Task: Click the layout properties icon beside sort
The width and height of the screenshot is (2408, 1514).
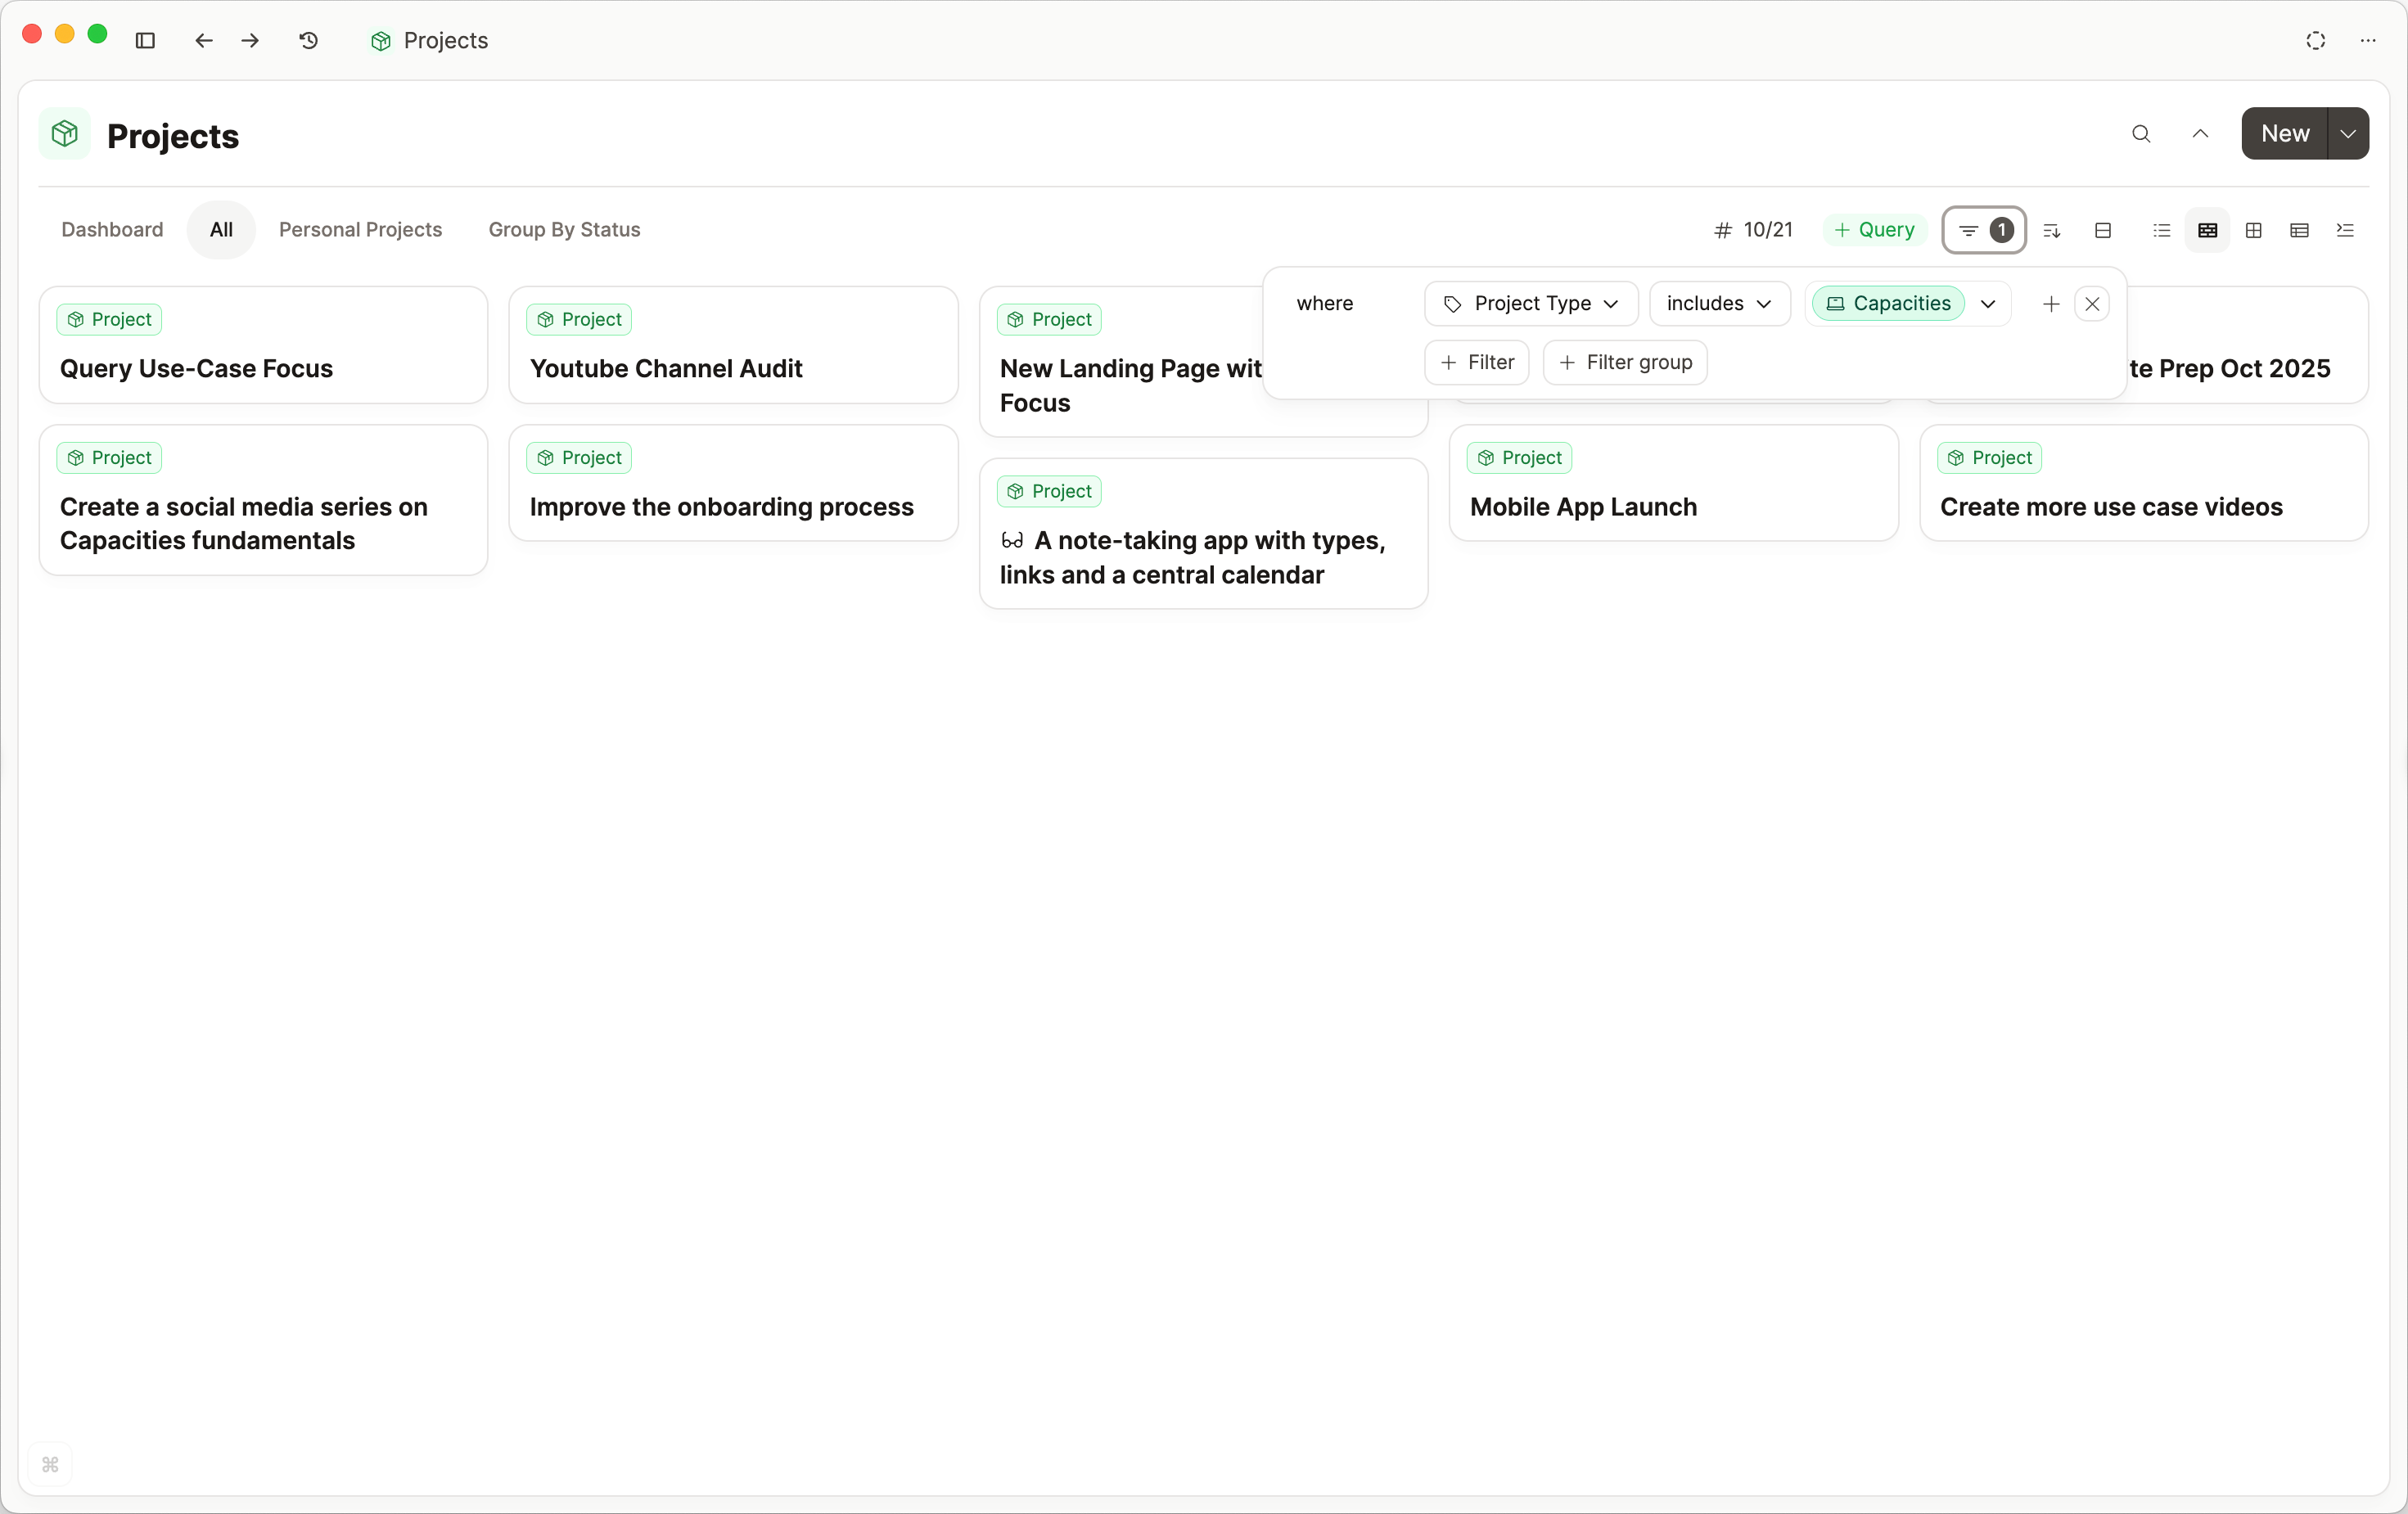Action: pyautogui.click(x=2103, y=230)
